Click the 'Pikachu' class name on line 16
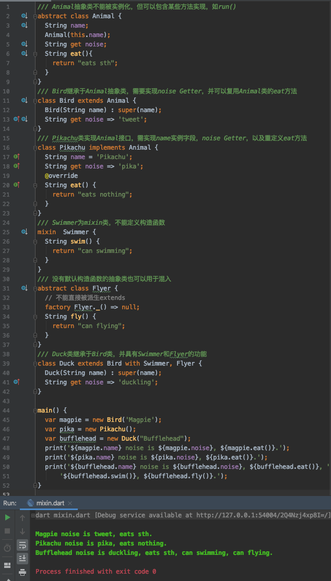This screenshot has height=581, width=331. pyautogui.click(x=73, y=148)
